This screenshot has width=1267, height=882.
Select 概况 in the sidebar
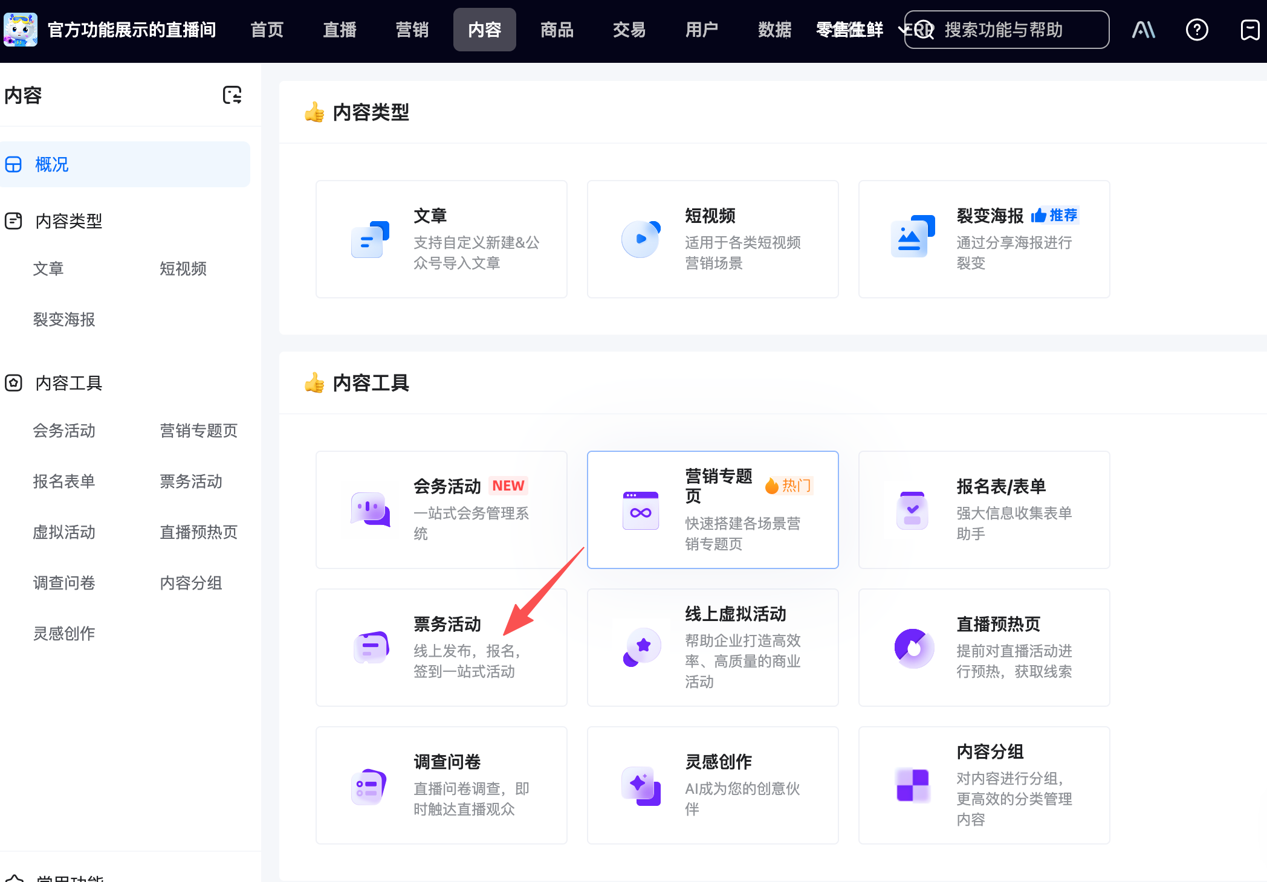(x=52, y=164)
